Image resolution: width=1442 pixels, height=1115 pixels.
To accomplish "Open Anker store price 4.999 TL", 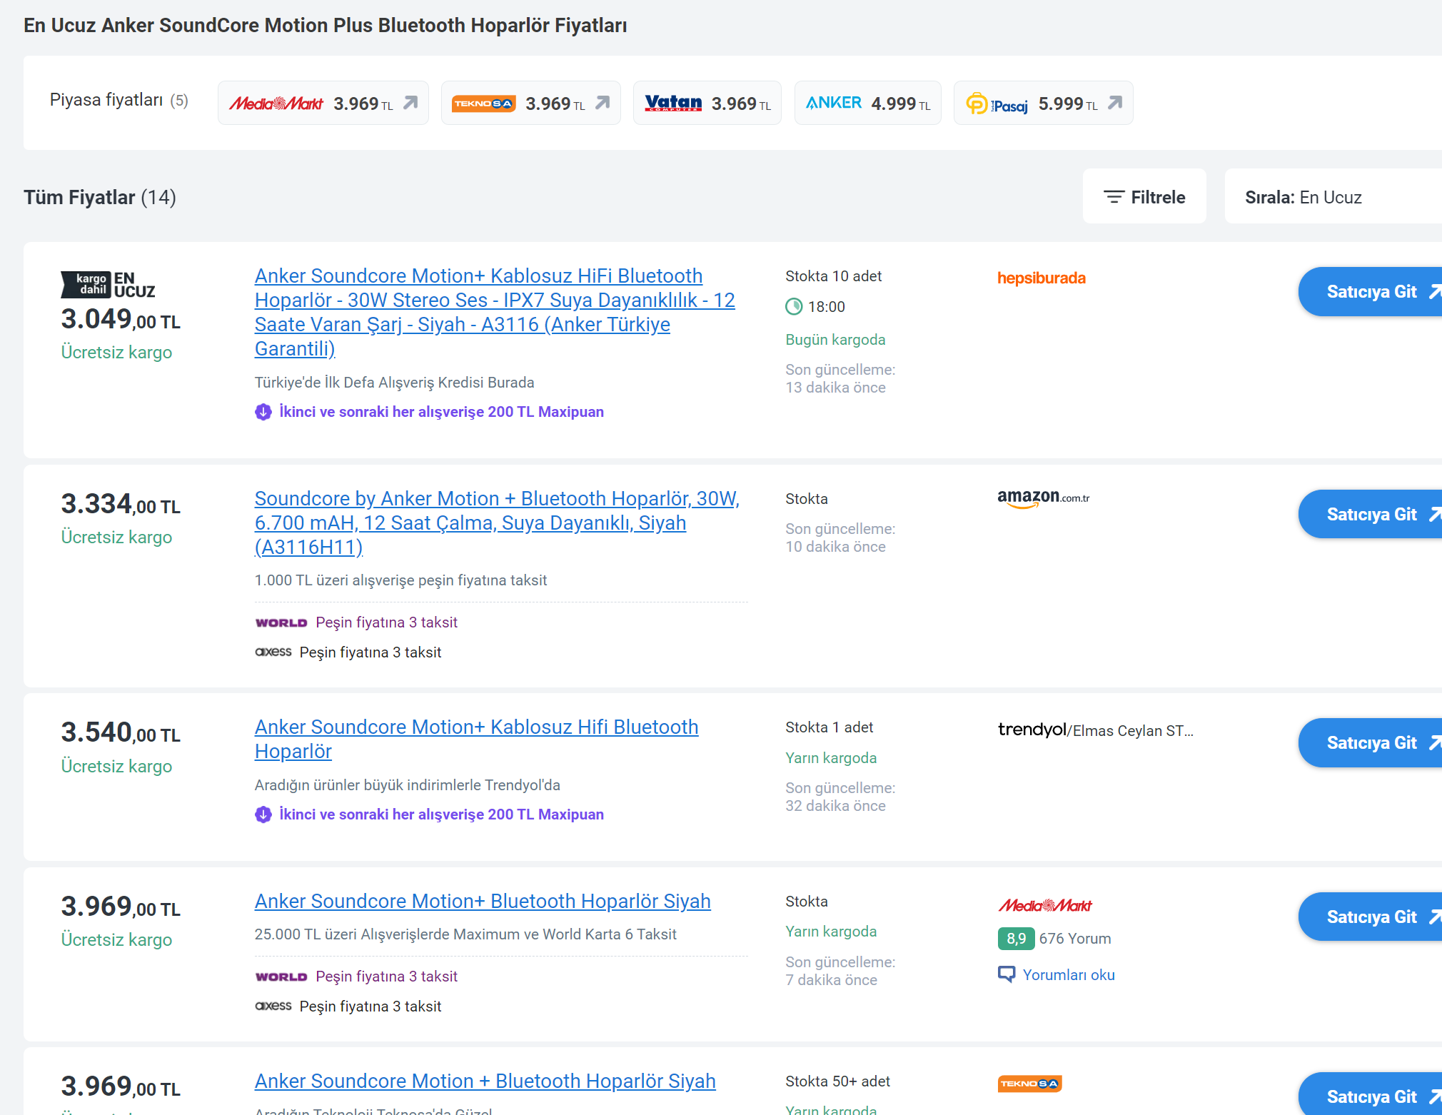I will [x=867, y=104].
